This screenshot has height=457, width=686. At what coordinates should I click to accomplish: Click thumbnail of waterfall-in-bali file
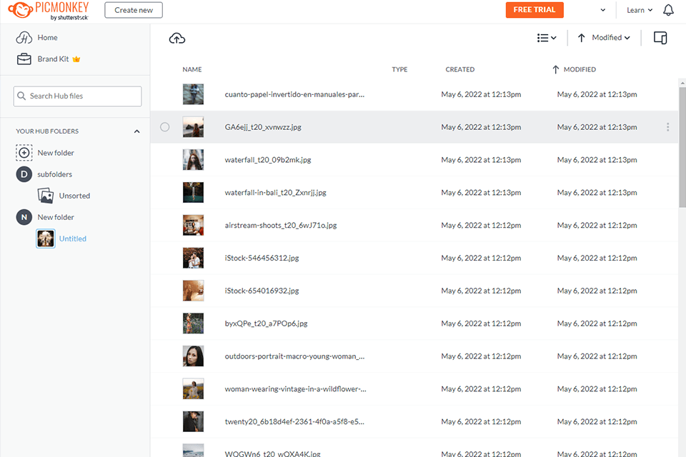[x=193, y=192]
